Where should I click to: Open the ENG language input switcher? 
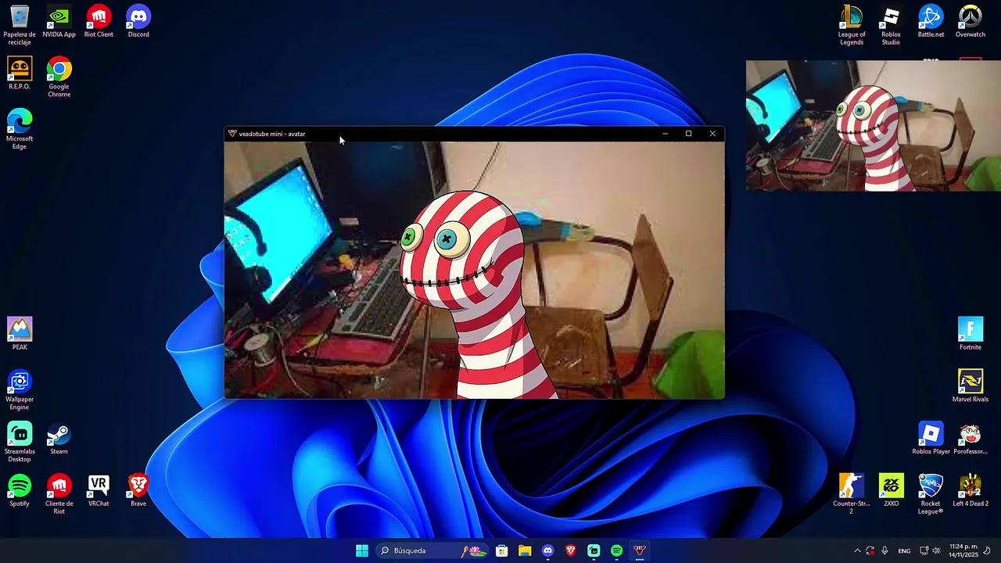(x=904, y=550)
